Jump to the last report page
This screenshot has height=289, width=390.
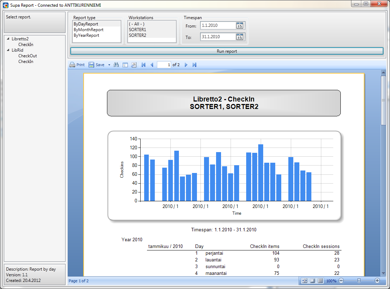pos(194,65)
